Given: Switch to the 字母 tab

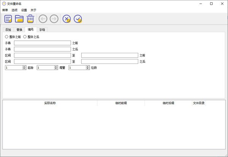Looking at the screenshot, I should 42,30.
